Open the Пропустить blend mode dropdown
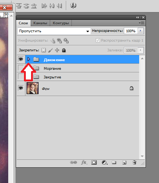This screenshot has width=159, height=183. coord(54,31)
